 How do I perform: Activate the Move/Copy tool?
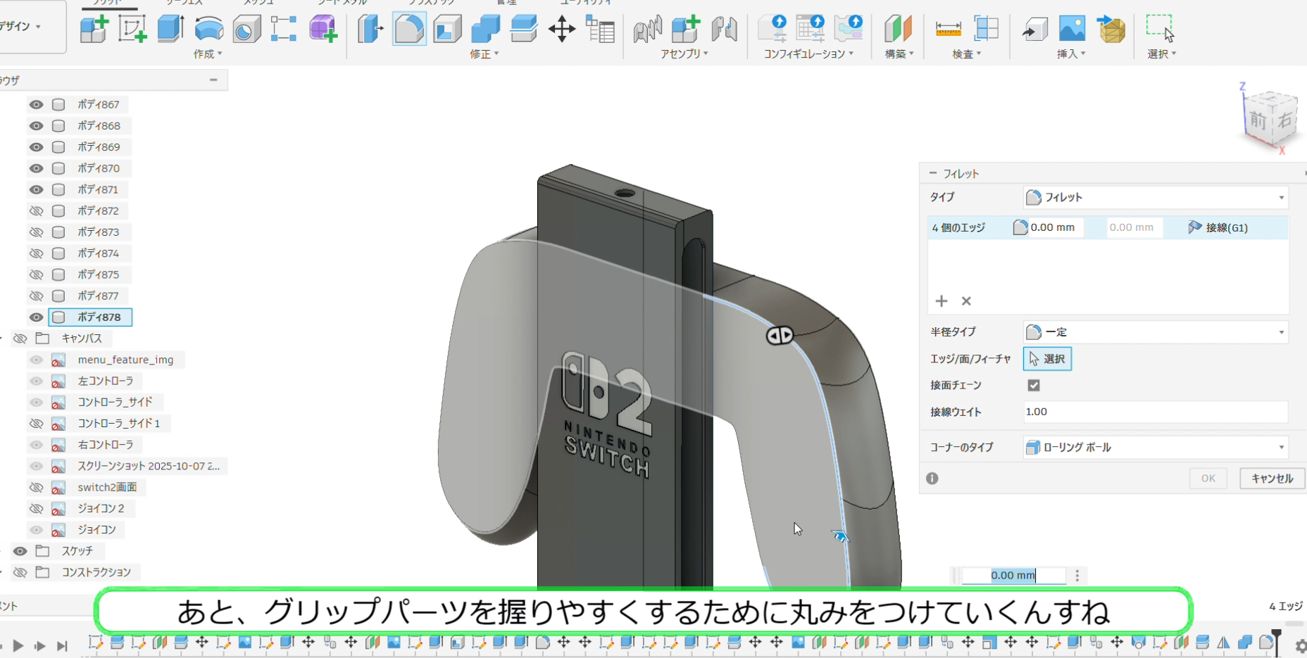click(x=562, y=29)
